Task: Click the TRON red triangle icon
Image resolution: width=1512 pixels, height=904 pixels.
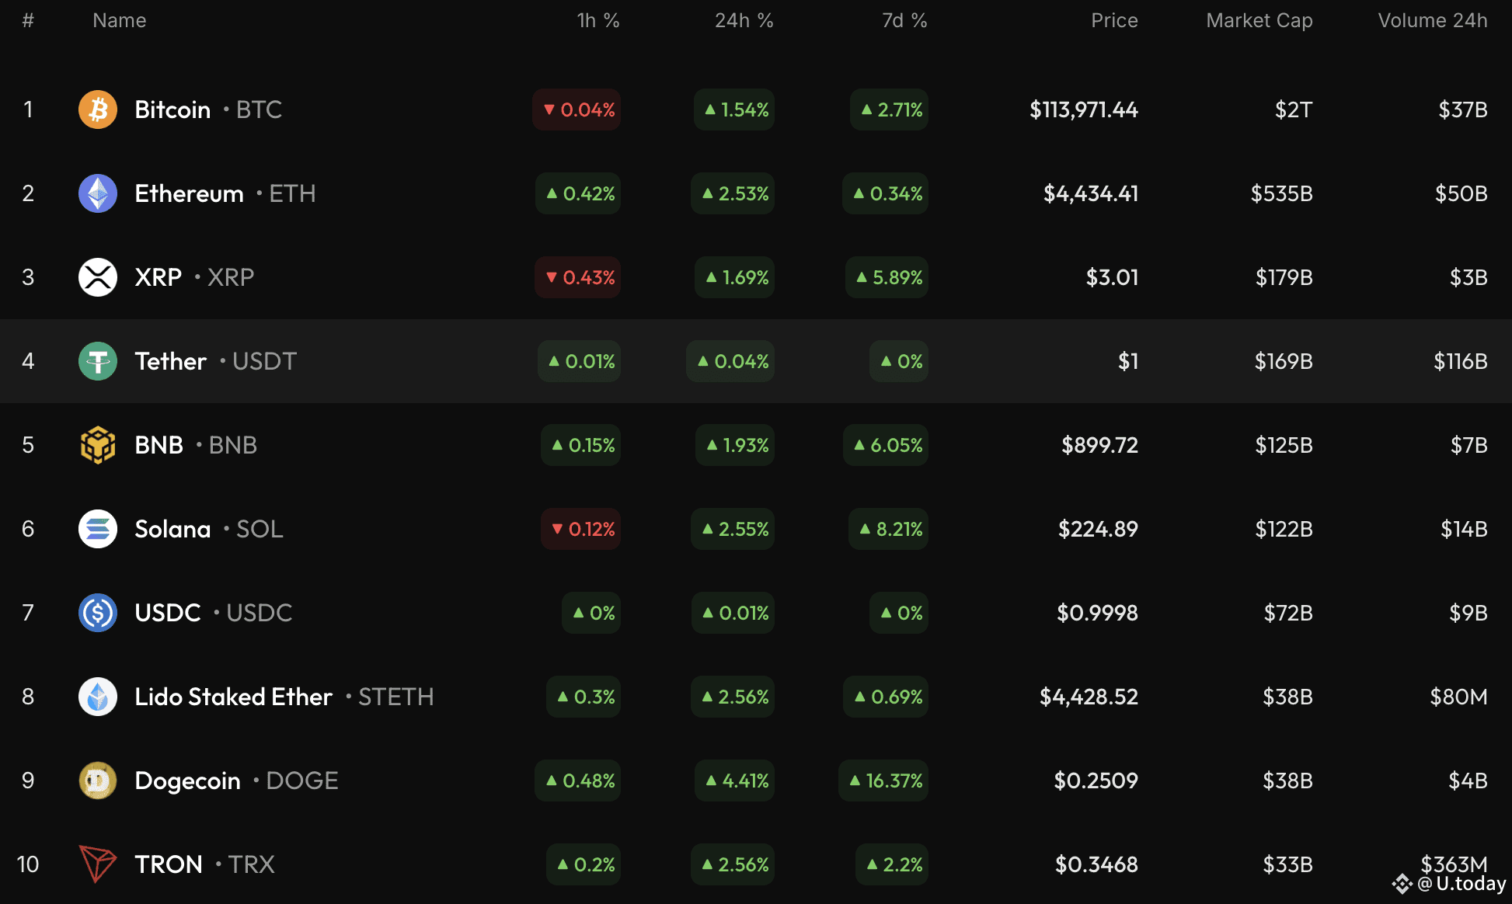Action: pyautogui.click(x=97, y=864)
